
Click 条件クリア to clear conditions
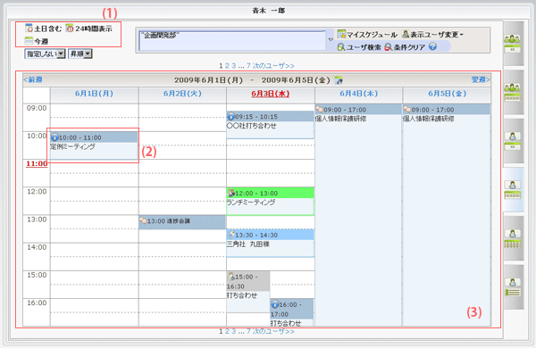click(405, 47)
